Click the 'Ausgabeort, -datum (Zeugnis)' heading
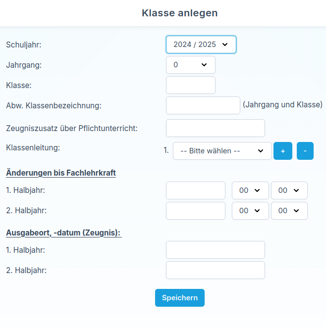This screenshot has width=326, height=327. pos(64,233)
